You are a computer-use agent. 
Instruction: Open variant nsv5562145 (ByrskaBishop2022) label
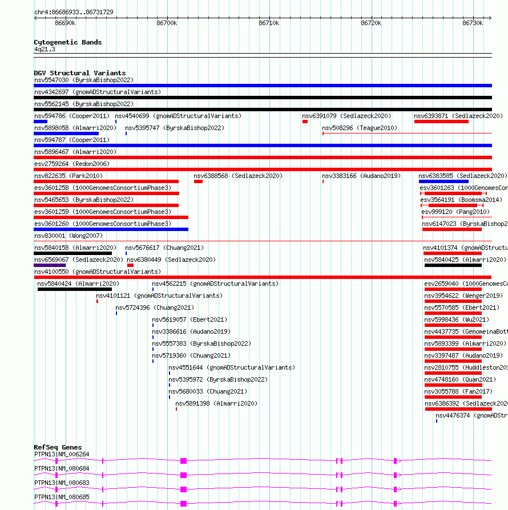click(84, 104)
